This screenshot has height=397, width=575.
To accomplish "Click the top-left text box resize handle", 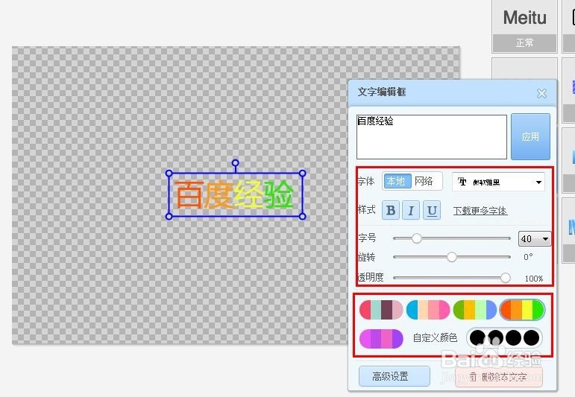I will 169,174.
